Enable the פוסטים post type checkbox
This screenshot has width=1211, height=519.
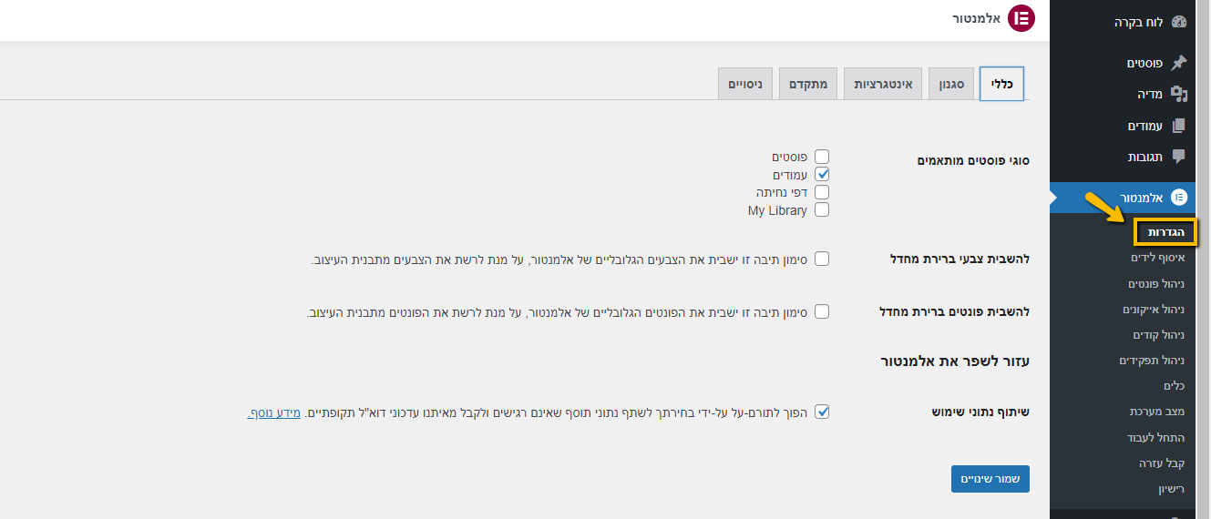click(x=822, y=157)
